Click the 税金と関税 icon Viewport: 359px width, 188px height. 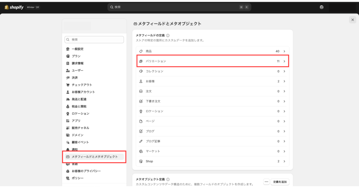click(x=68, y=107)
